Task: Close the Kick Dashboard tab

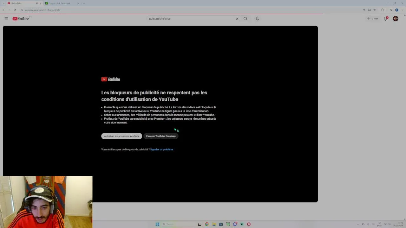Action: [x=78, y=3]
